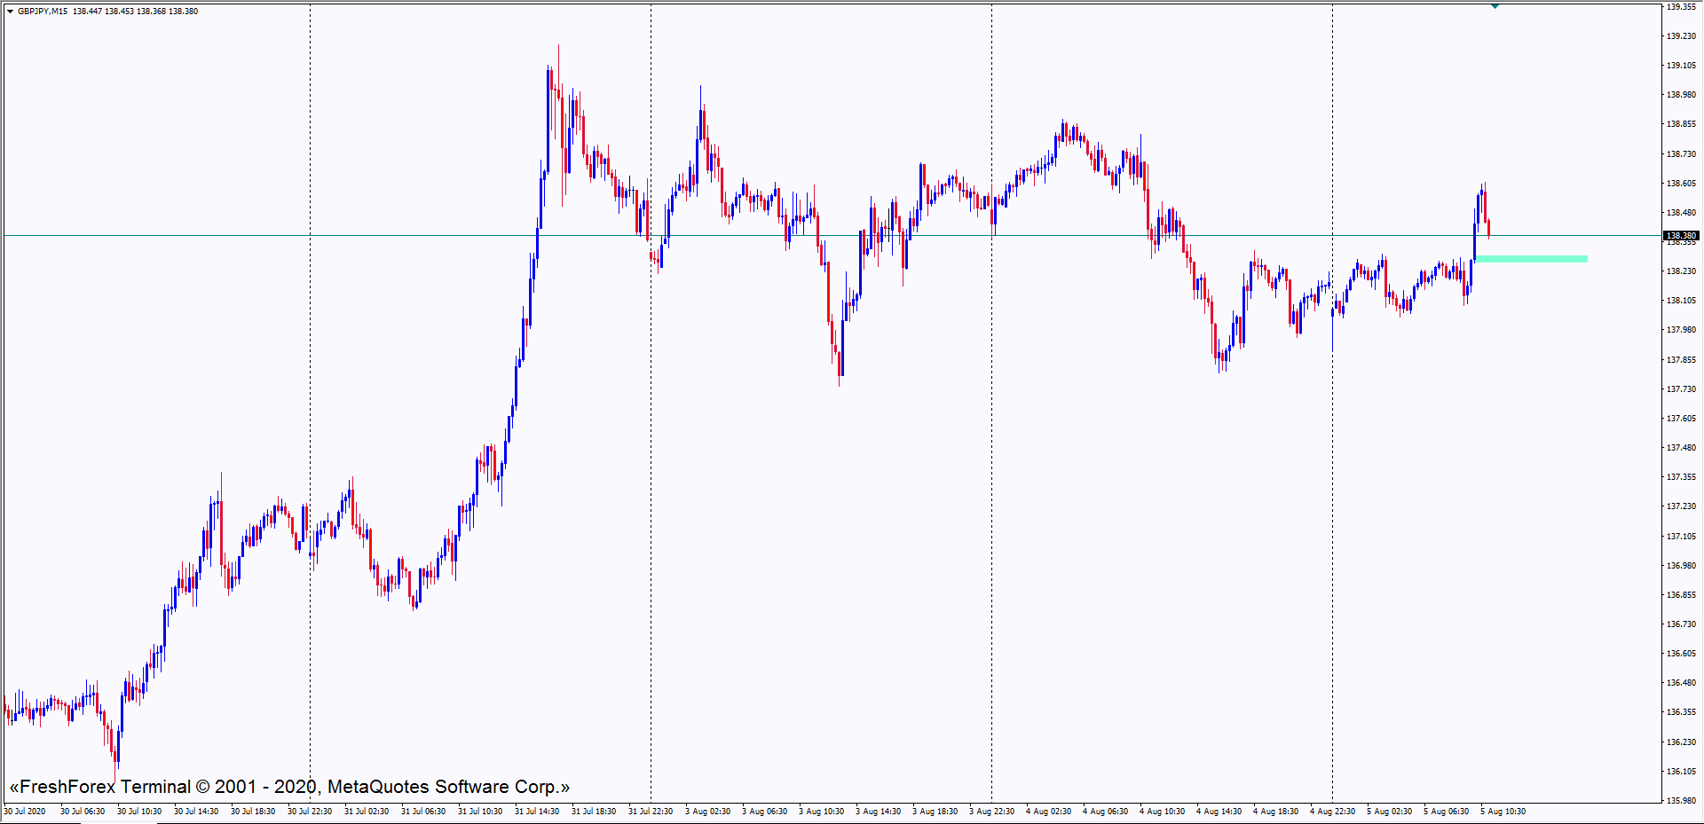The image size is (1704, 824).
Task: Click the 3 Aug 22:30 time label
Action: click(991, 812)
